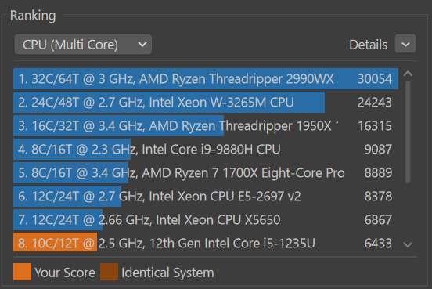Screen dimensions: 432x289
Task: Click the orange Your Score color swatch
Action: click(x=23, y=272)
